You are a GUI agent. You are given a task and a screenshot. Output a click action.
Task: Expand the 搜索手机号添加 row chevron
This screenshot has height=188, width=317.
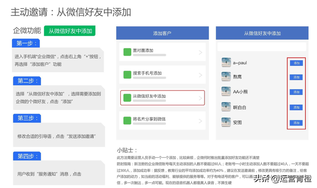click(x=200, y=75)
